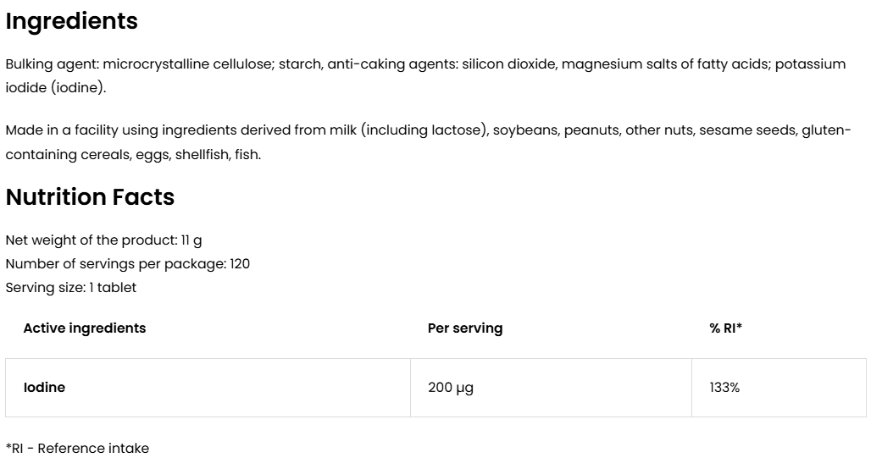Viewport: 871px width, 458px height.
Task: Click the 'Number of servings per package' line
Action: [127, 264]
